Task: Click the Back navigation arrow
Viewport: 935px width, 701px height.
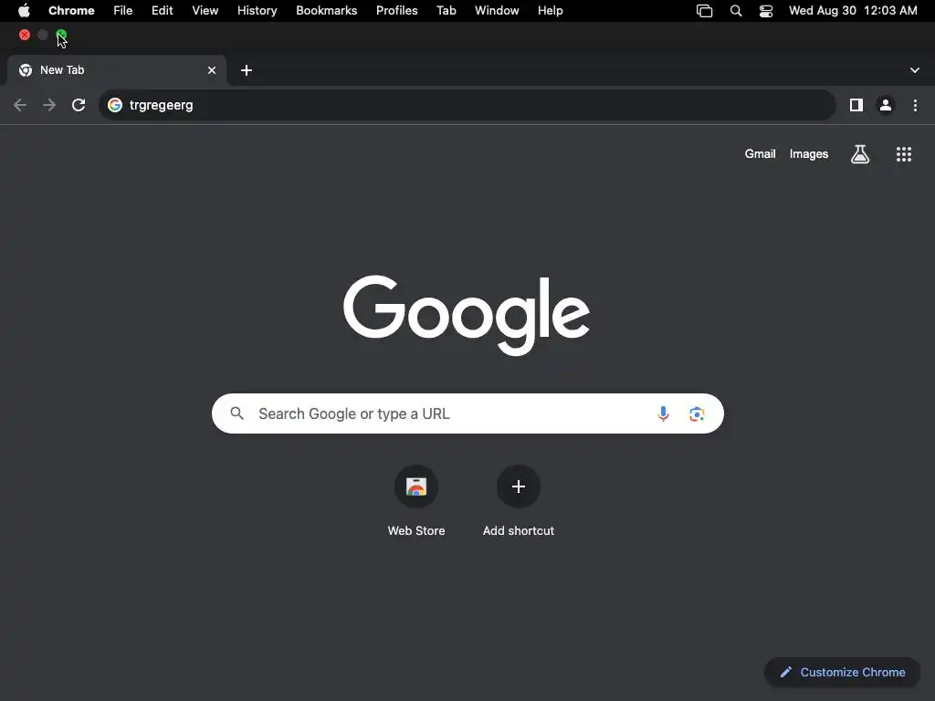Action: (x=20, y=106)
